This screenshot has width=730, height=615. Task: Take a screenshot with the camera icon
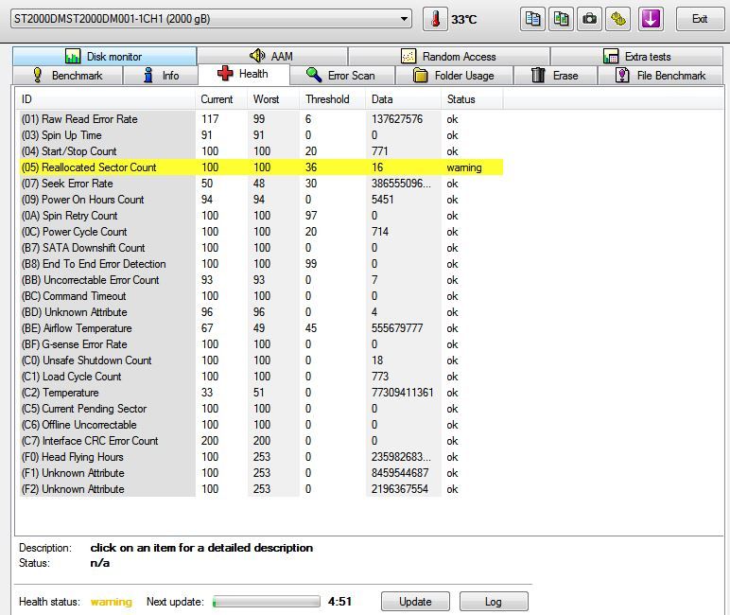pyautogui.click(x=590, y=19)
